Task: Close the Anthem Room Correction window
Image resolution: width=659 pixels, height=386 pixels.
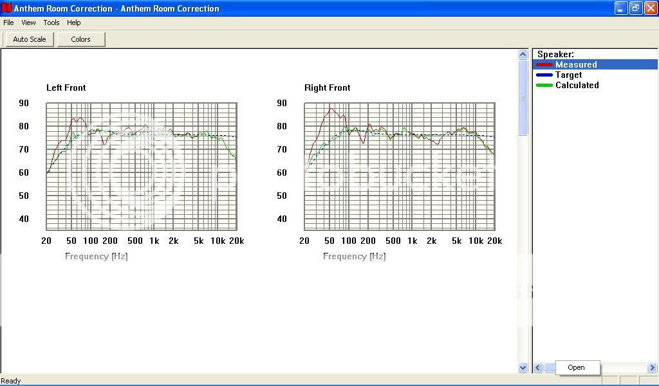Action: [x=651, y=8]
